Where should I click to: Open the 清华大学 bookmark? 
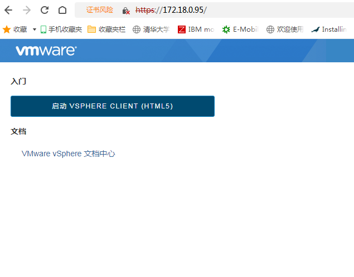tap(151, 29)
